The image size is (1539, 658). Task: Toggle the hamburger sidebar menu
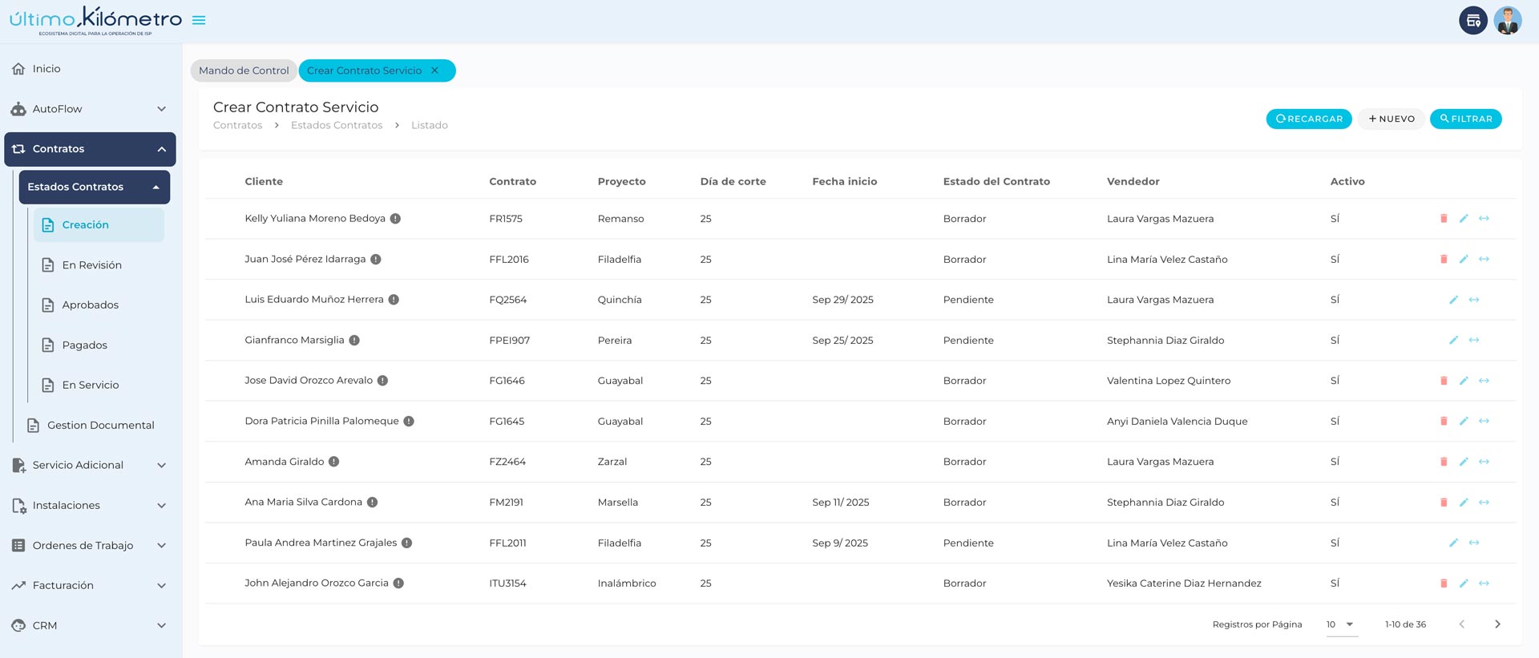pyautogui.click(x=199, y=20)
